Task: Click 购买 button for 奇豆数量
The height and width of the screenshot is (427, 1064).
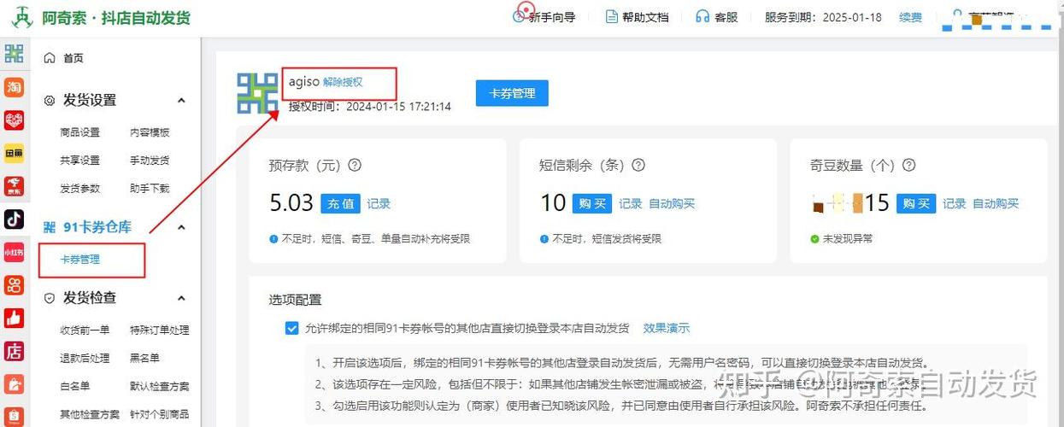Action: [x=916, y=203]
